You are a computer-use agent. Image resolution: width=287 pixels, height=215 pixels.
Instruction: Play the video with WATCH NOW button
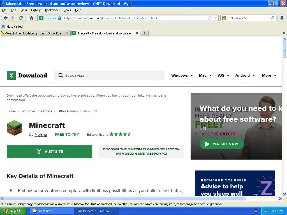(222, 144)
